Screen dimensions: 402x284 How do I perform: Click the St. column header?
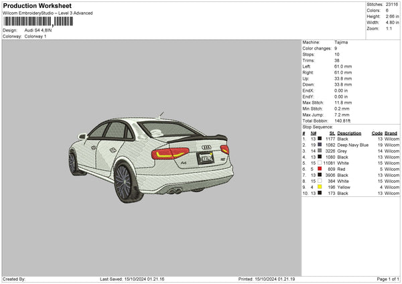pyautogui.click(x=332, y=133)
